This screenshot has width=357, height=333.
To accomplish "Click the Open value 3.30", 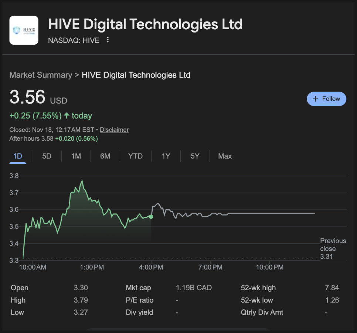I will [81, 288].
